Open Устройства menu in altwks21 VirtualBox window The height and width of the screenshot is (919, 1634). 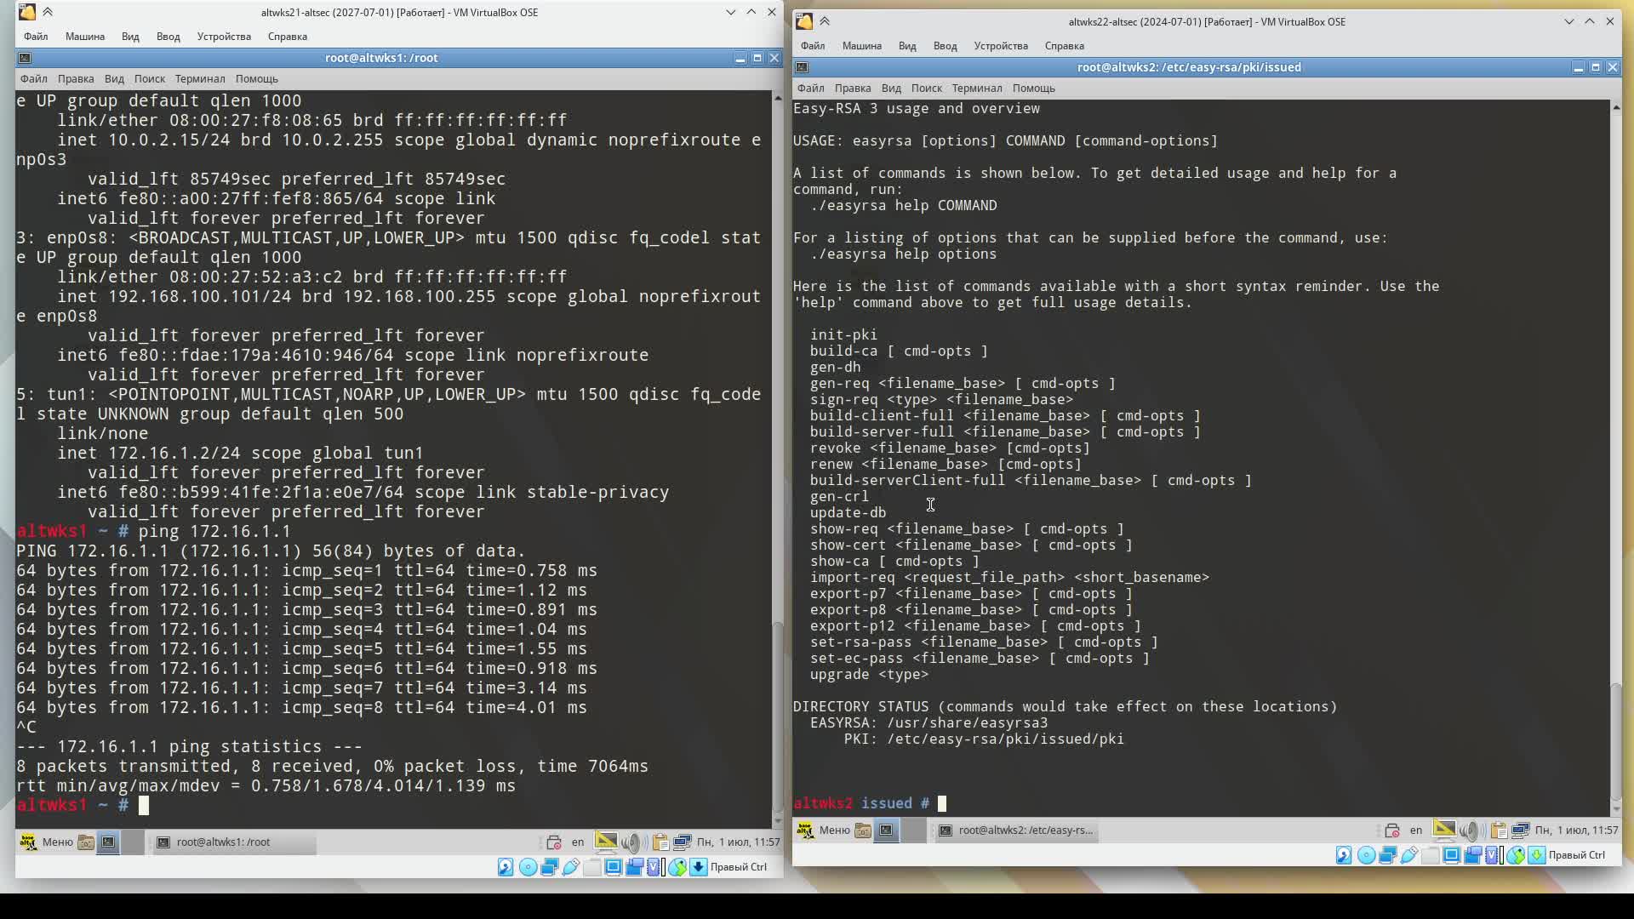224,37
